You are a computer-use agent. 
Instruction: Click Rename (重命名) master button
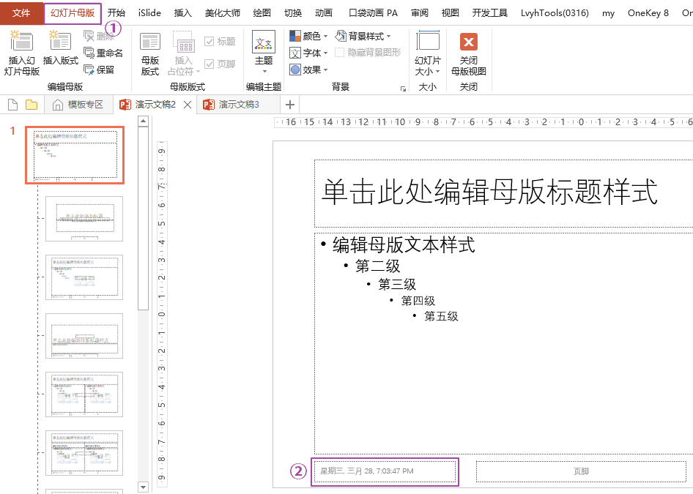[x=103, y=53]
